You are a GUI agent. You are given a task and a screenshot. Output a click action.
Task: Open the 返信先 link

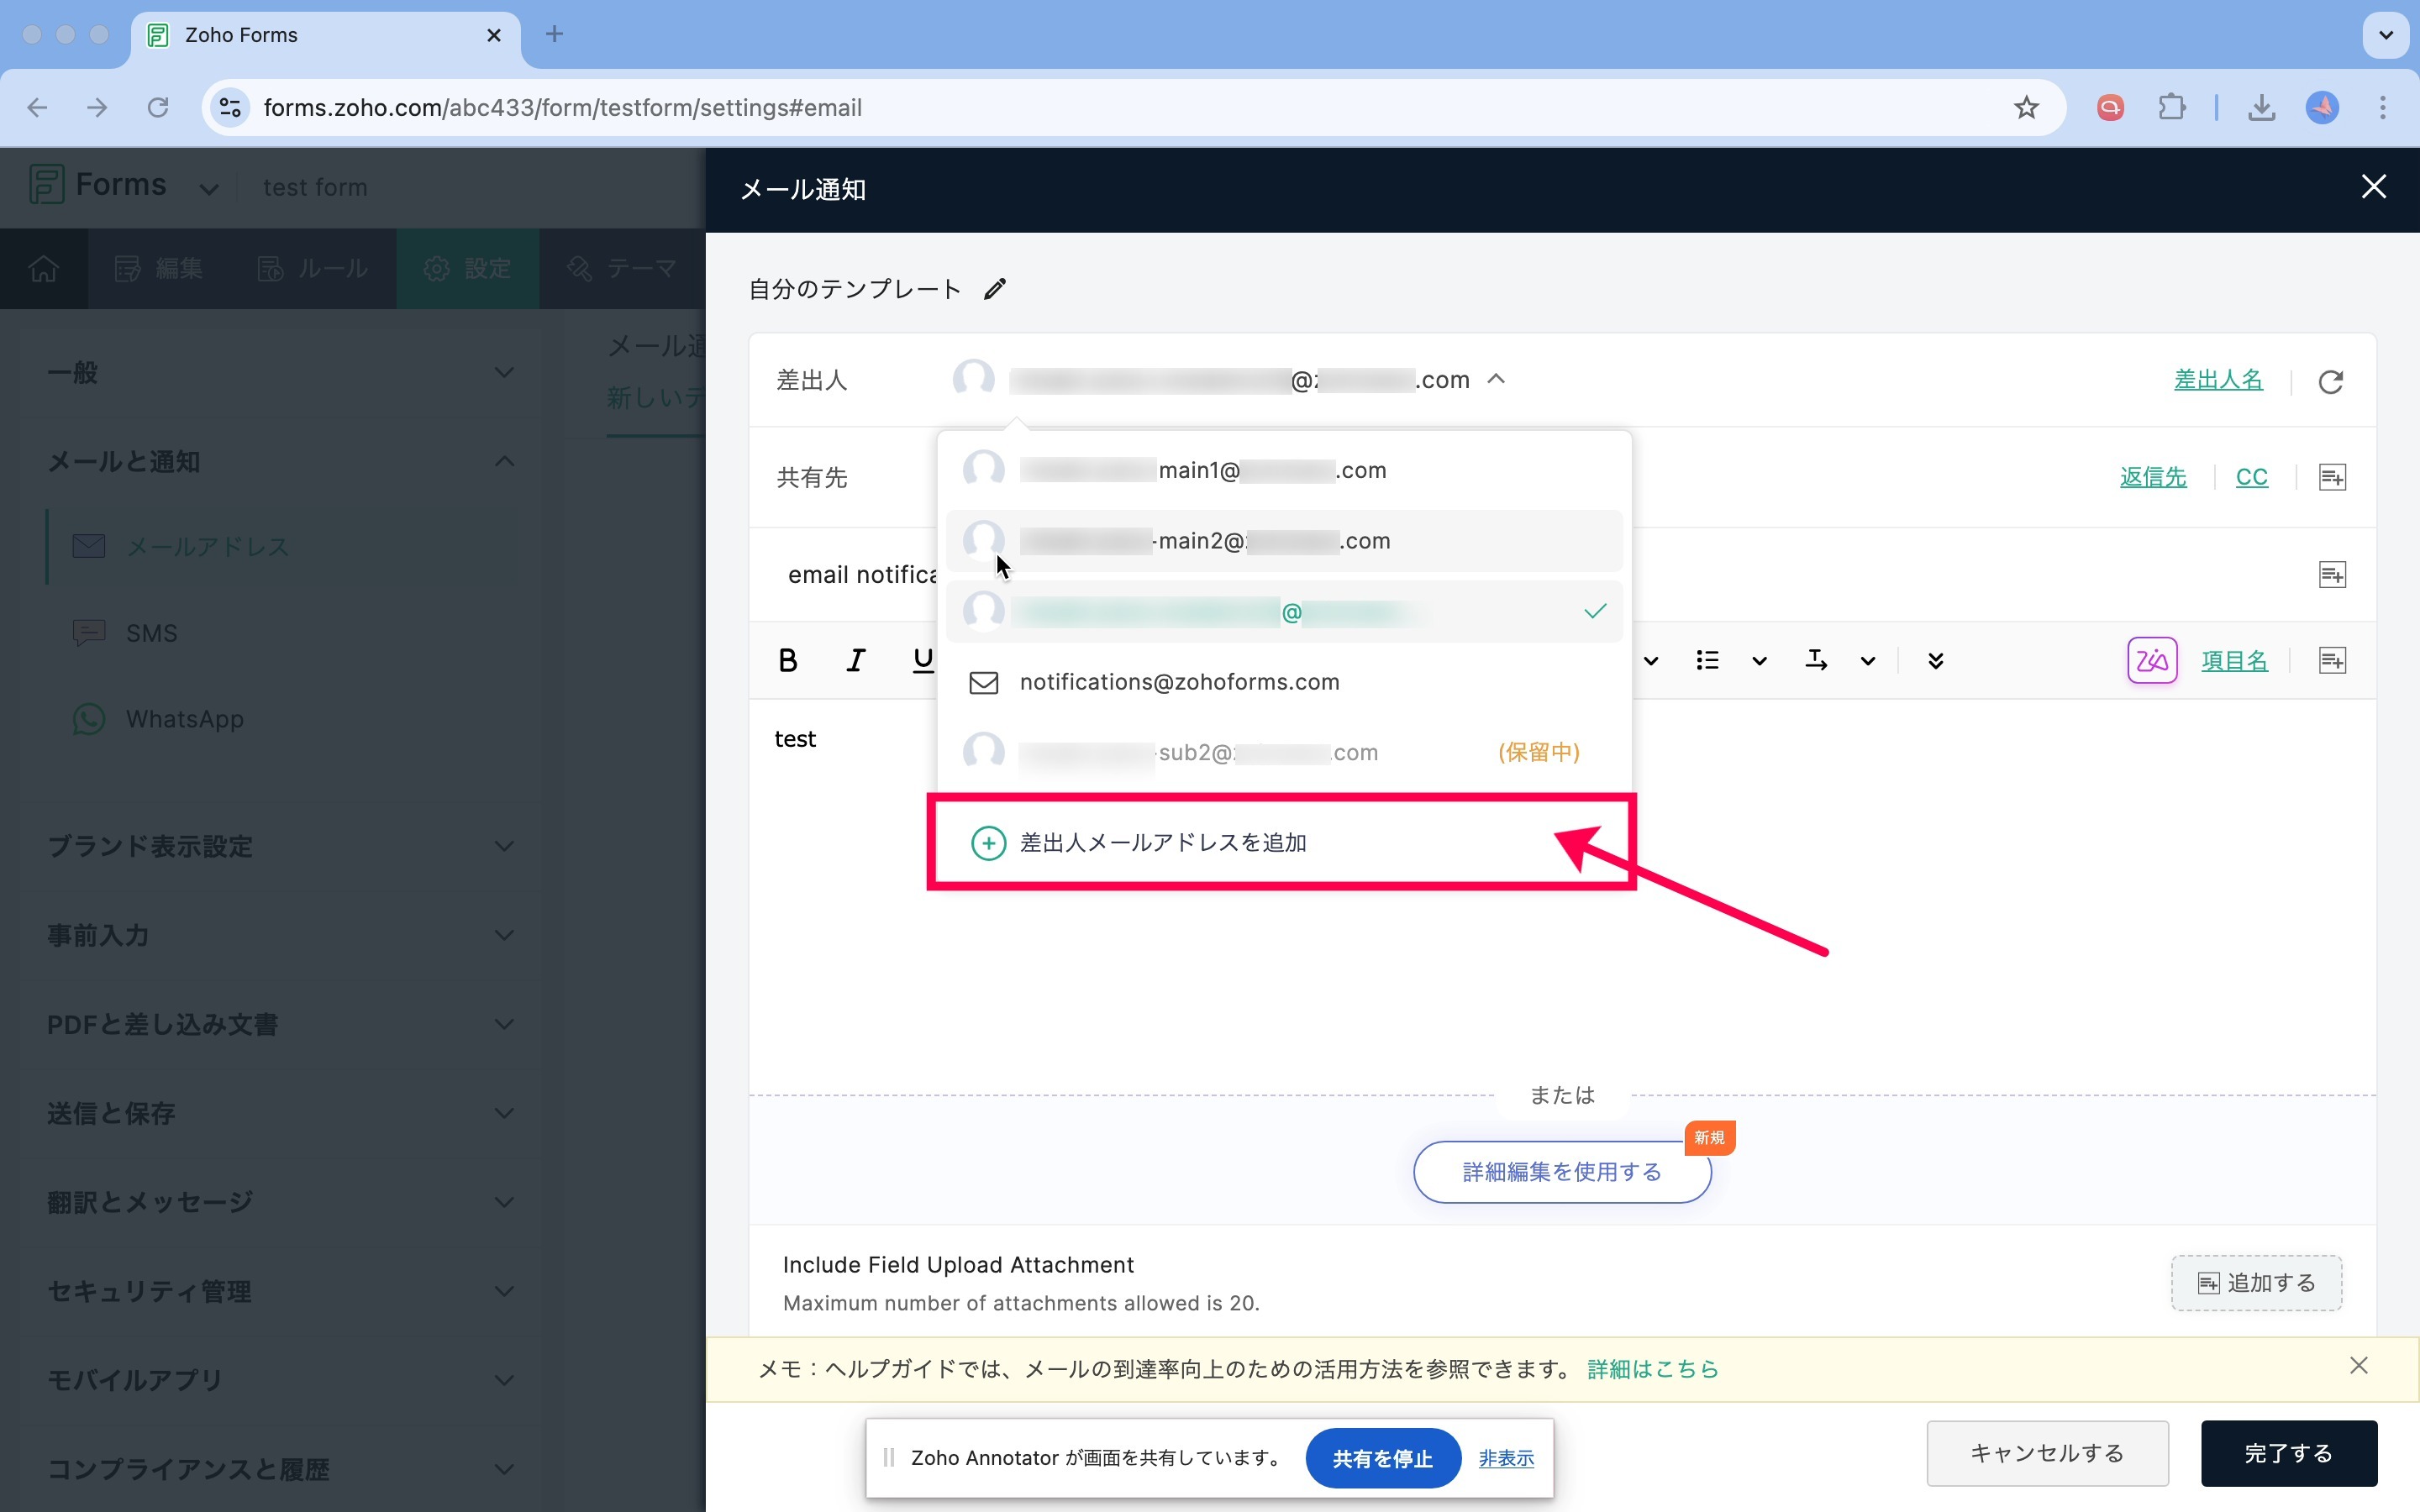click(x=2152, y=477)
